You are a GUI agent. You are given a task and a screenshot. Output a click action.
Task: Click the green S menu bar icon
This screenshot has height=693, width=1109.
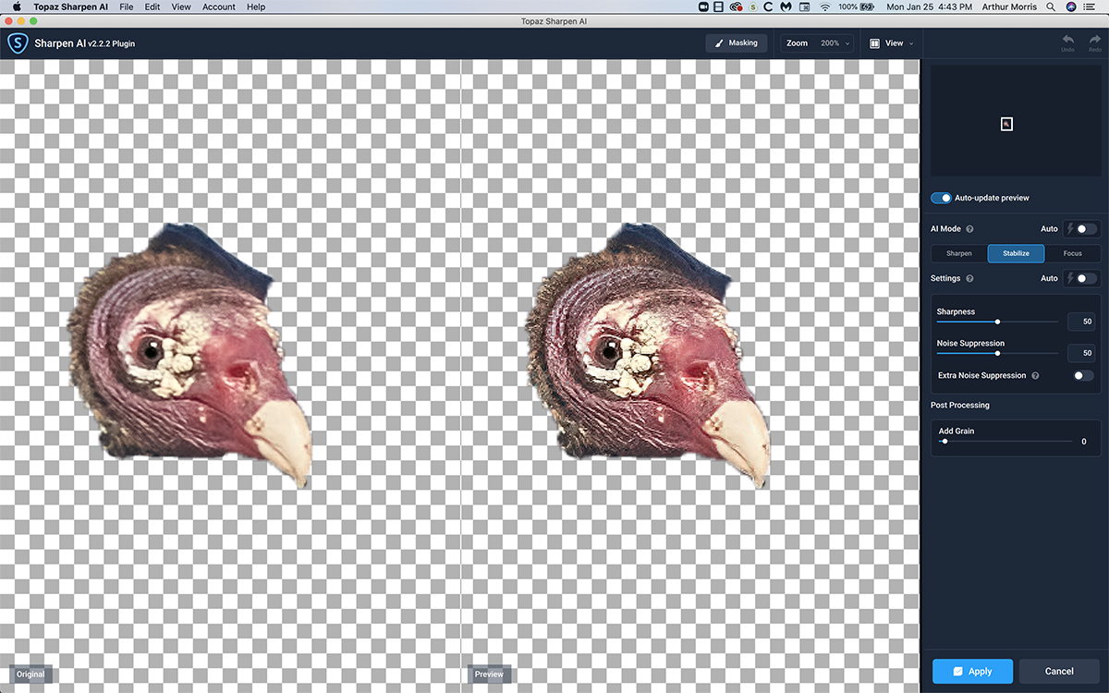click(753, 6)
